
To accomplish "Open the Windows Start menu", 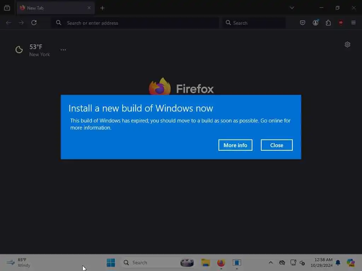I will tap(111, 263).
